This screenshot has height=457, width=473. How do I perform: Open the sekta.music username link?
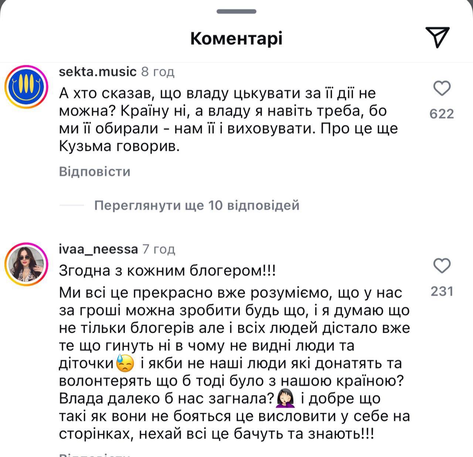pos(98,71)
